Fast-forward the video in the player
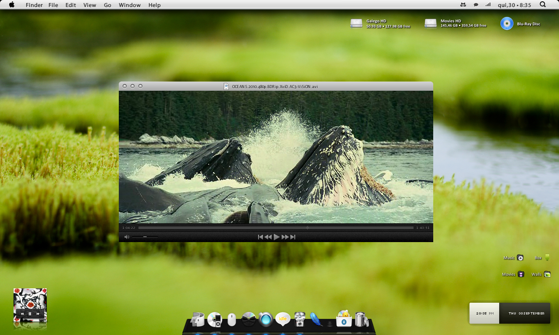The image size is (559, 335). 285,237
